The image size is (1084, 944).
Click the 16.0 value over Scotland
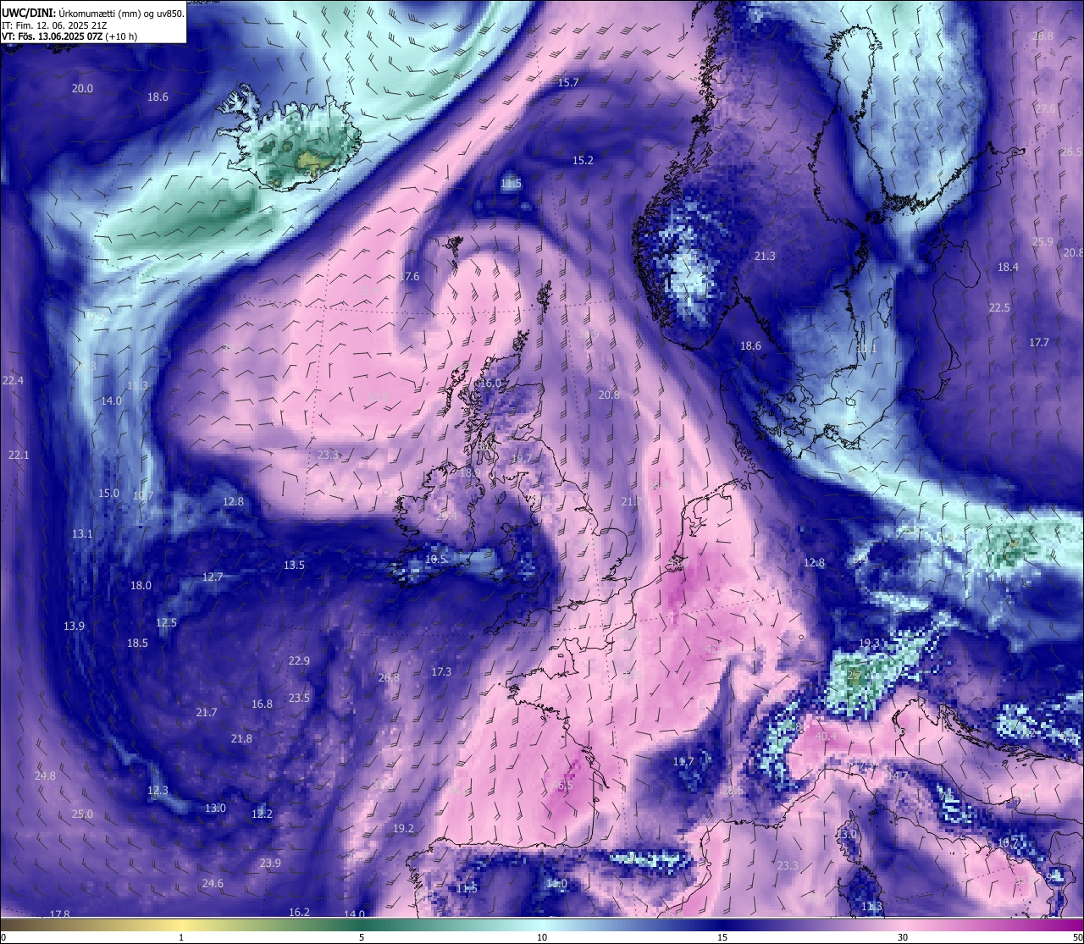click(x=490, y=384)
